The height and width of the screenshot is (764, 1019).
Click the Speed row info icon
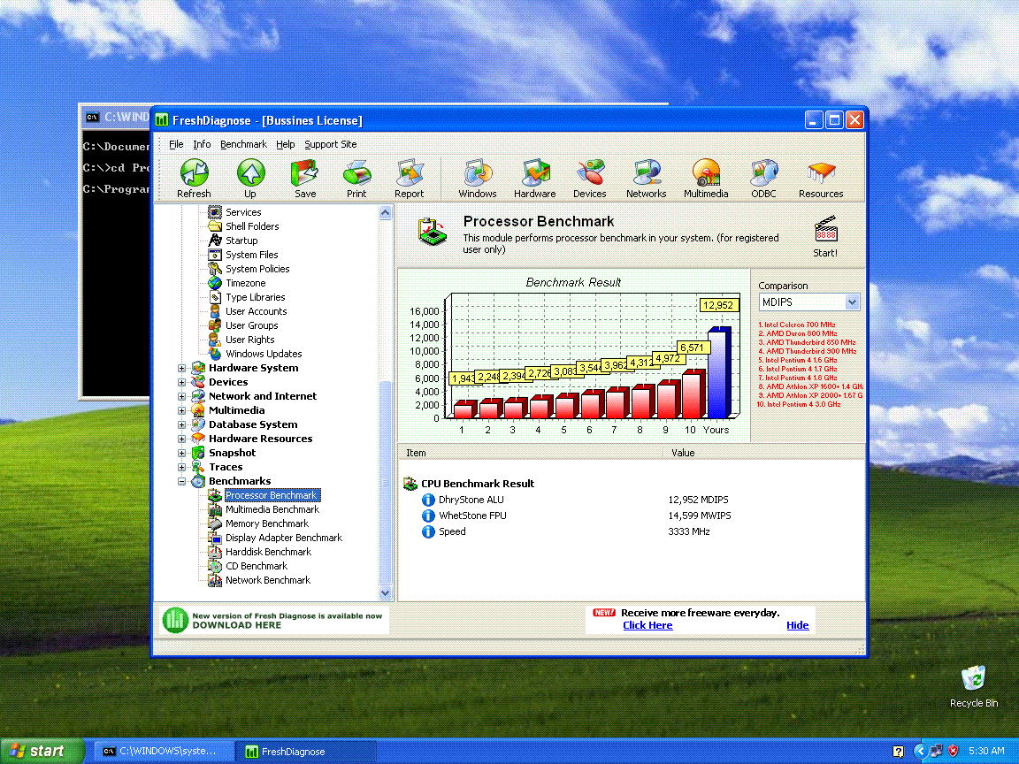pyautogui.click(x=428, y=531)
